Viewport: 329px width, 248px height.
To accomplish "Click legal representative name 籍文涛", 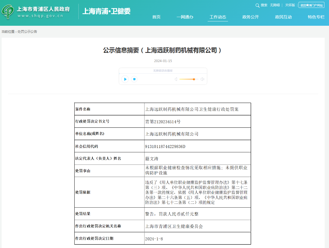I will point(152,159).
